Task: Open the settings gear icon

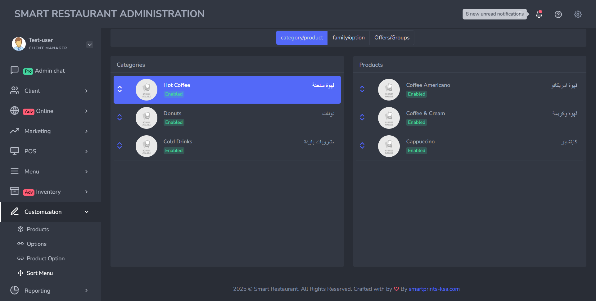Action: point(577,14)
